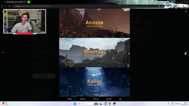Focus the x.com address bar URL
This screenshot has width=189, height=106.
(x=33, y=6)
